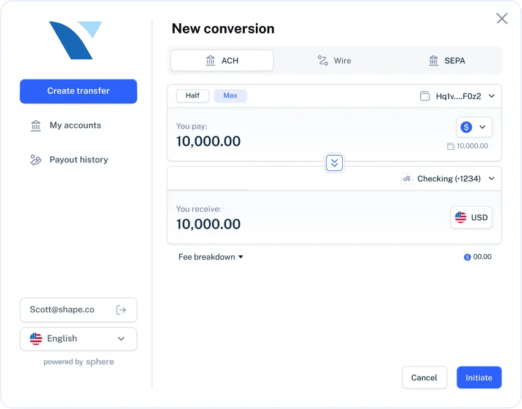
Task: Select the ACH transfer tab
Action: pyautogui.click(x=222, y=61)
